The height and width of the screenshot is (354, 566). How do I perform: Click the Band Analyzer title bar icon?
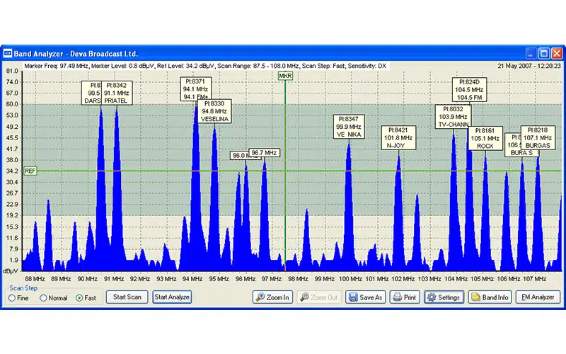pos(8,54)
